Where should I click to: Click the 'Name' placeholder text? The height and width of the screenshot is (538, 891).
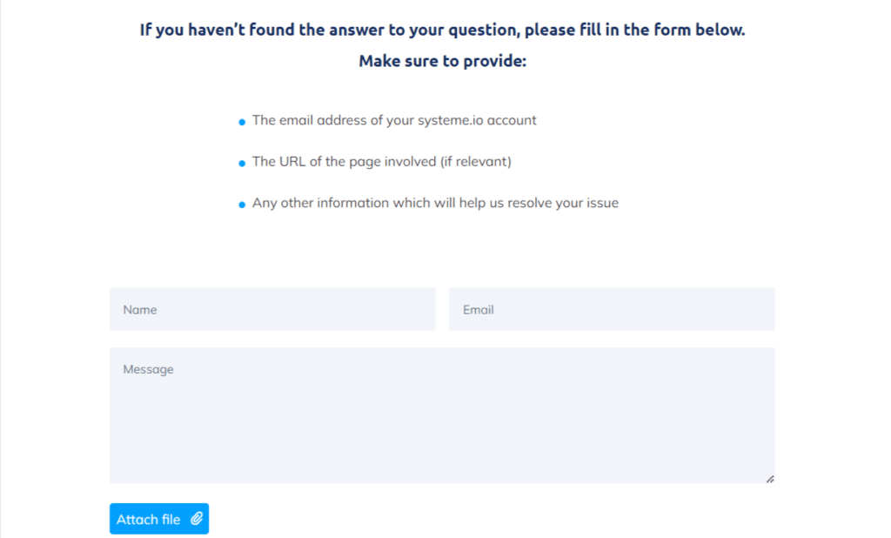(x=140, y=310)
